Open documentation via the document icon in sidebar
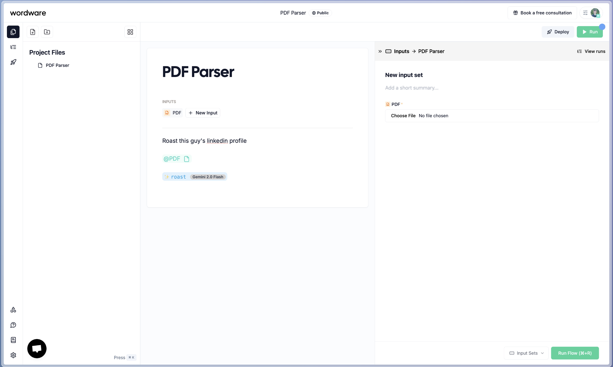Image resolution: width=613 pixels, height=367 pixels. 13,340
